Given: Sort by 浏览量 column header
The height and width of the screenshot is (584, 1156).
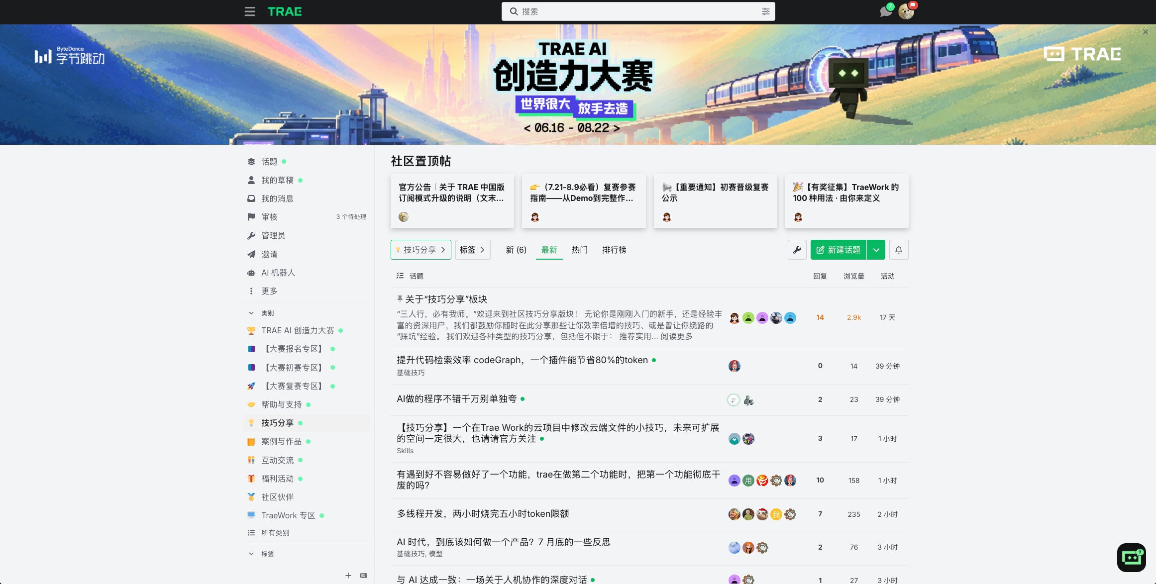Looking at the screenshot, I should tap(854, 276).
